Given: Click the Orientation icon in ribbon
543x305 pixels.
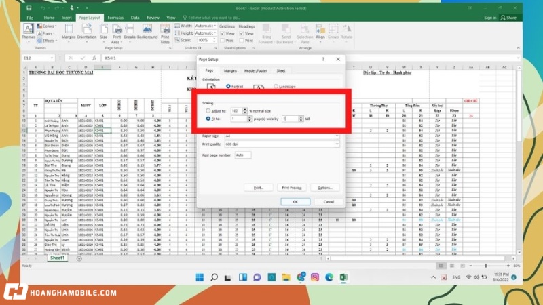Looking at the screenshot, I should (86, 32).
